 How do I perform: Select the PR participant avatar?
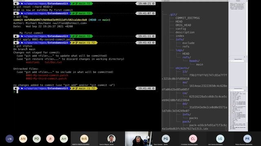click(247, 139)
